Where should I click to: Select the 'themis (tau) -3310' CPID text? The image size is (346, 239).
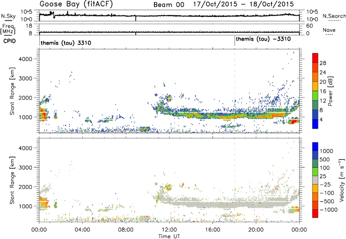(x=263, y=39)
